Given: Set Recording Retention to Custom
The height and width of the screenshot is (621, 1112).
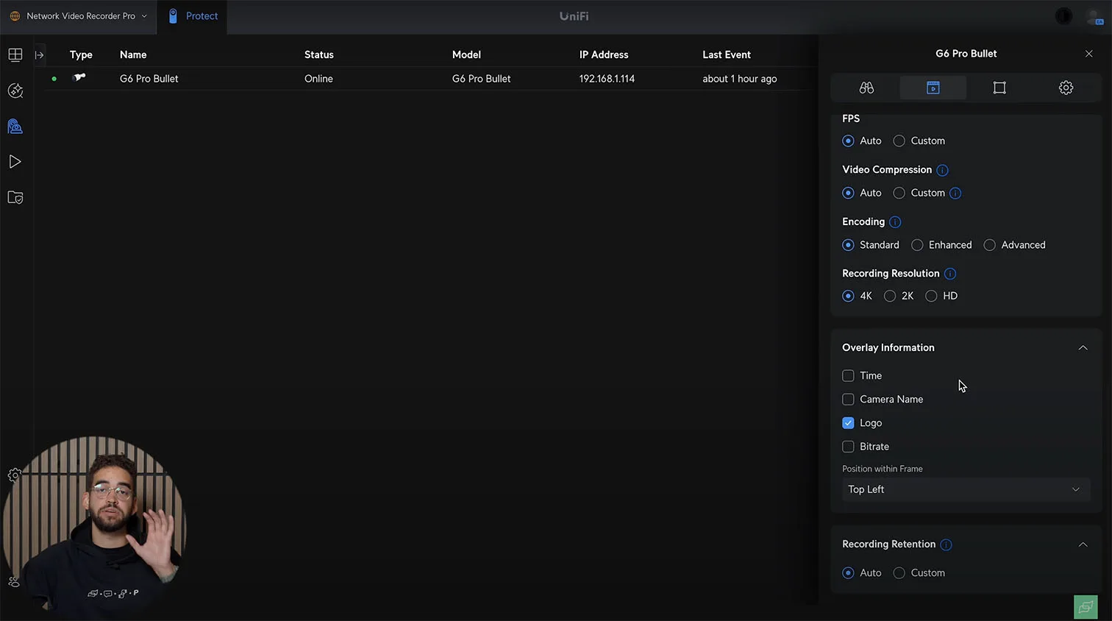Looking at the screenshot, I should (899, 573).
